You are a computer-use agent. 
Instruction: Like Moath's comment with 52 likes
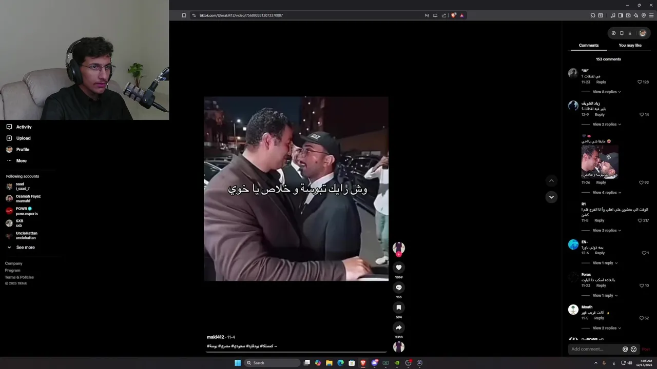click(642, 318)
